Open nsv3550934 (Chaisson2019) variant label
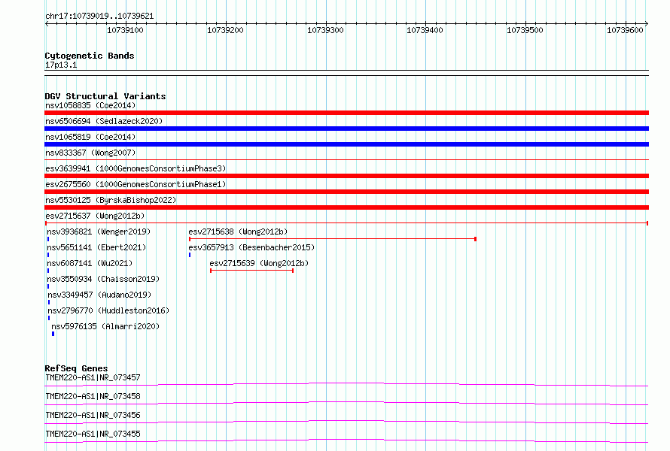Image resolution: width=670 pixels, height=451 pixels. click(x=103, y=279)
